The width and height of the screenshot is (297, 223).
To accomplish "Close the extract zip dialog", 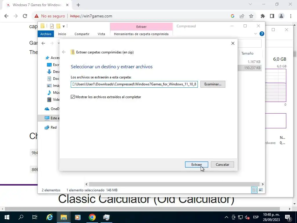I will (x=233, y=43).
